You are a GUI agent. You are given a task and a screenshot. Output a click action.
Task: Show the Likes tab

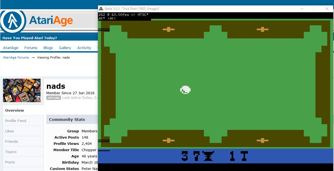point(10,131)
